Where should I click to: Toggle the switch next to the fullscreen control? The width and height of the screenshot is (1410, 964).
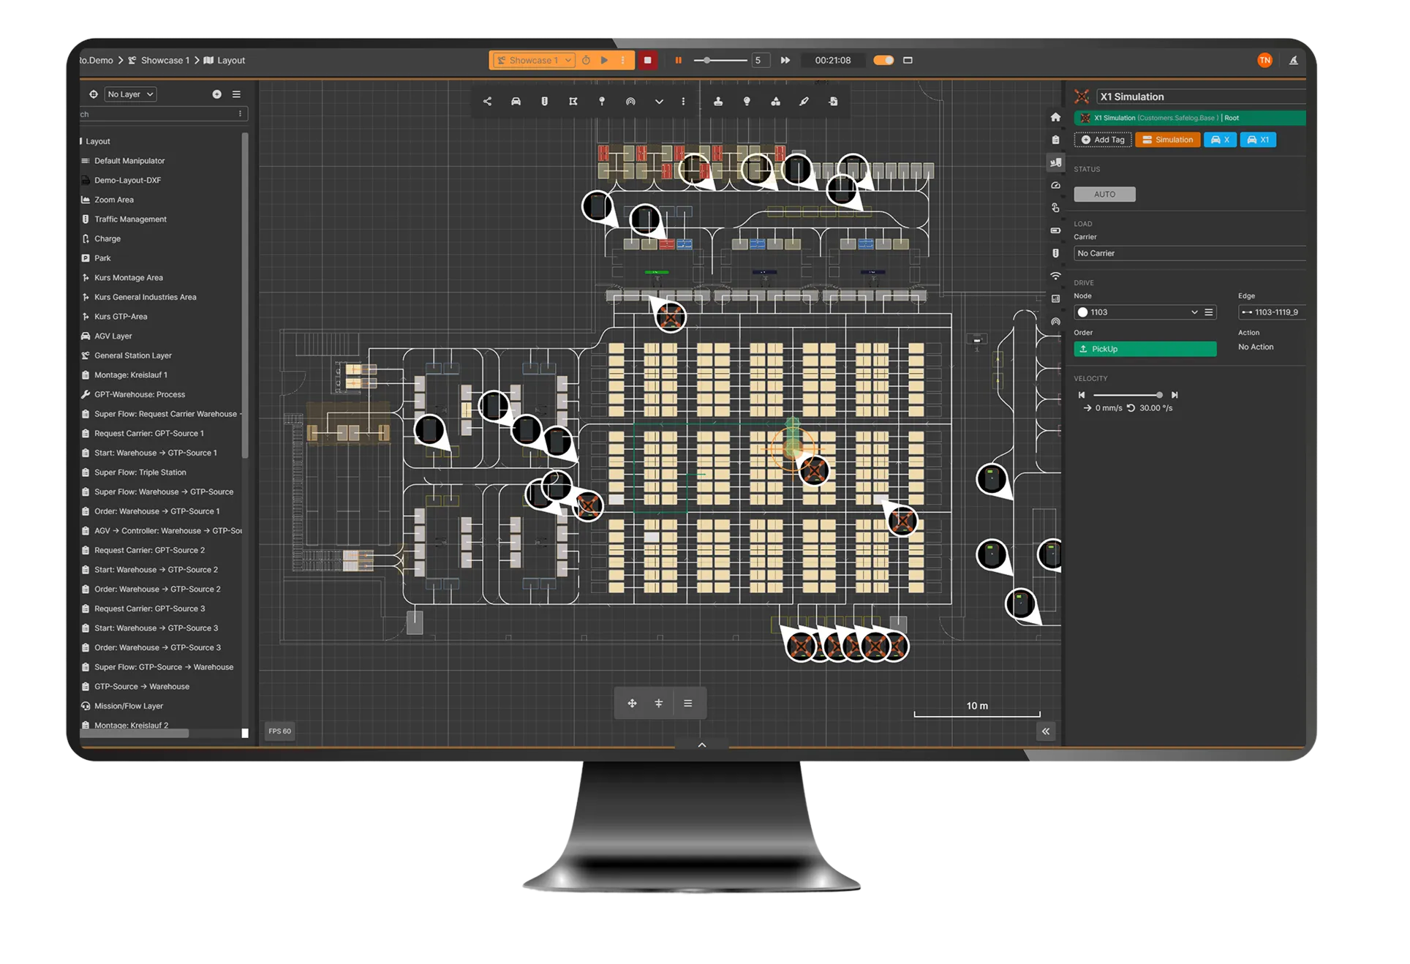(x=883, y=60)
